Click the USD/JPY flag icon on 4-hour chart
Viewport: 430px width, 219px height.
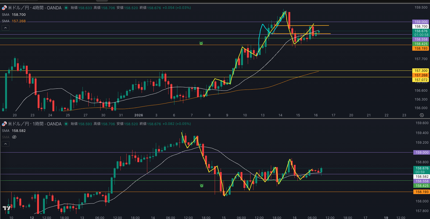(4, 8)
